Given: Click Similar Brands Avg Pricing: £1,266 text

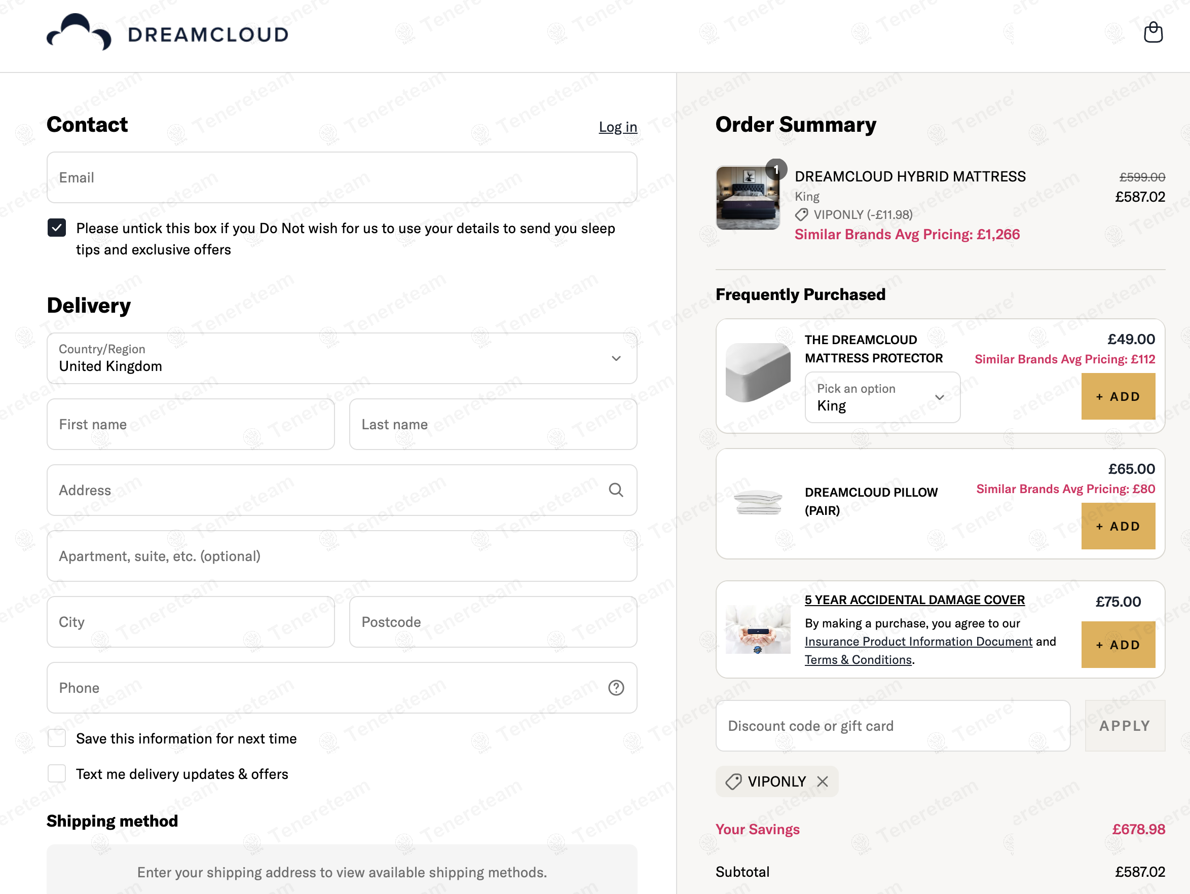Looking at the screenshot, I should (907, 235).
